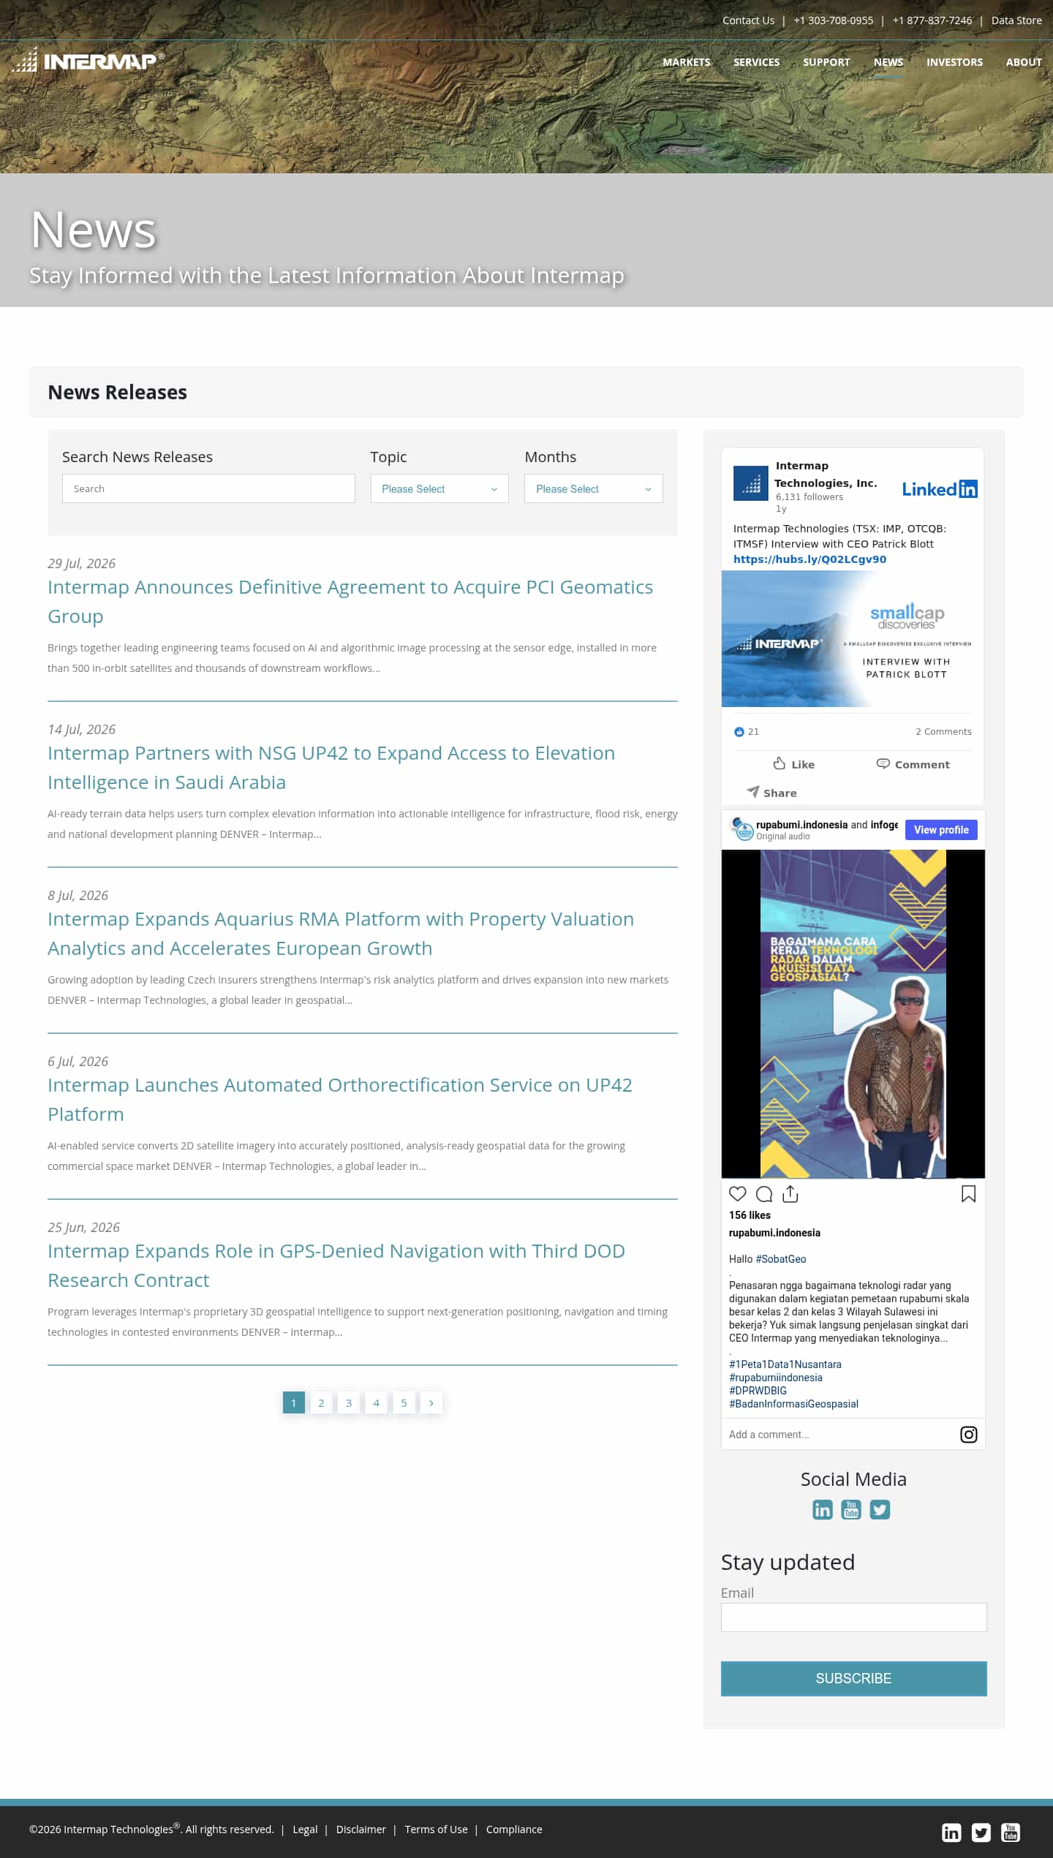Open footer YouTube icon
Viewport: 1053px width, 1858px height.
(1011, 1832)
